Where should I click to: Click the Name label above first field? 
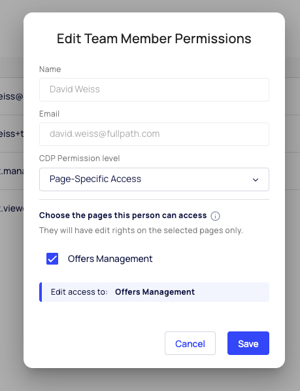pyautogui.click(x=50, y=69)
